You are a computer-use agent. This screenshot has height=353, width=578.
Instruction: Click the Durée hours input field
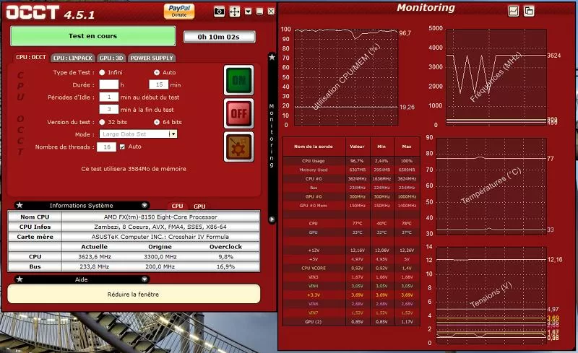[x=109, y=84]
